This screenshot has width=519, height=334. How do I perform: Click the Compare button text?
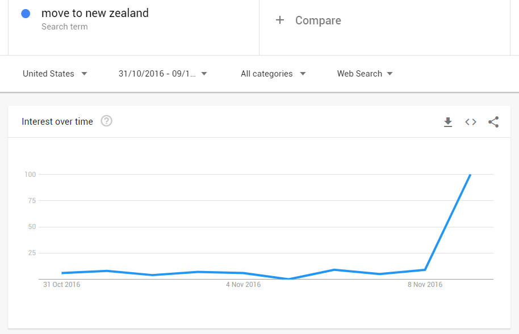(318, 20)
